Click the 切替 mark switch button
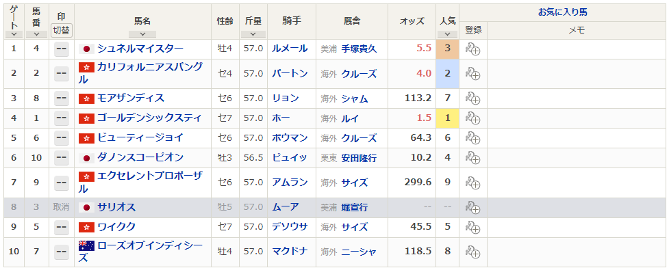 point(62,31)
